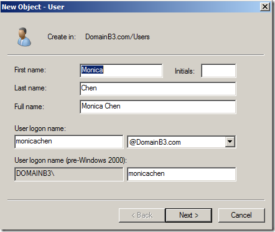Image resolution: width=275 pixels, height=232 pixels.
Task: Click the 'User logon name (pre-Windows 2000):' label
Action: [x=70, y=160]
